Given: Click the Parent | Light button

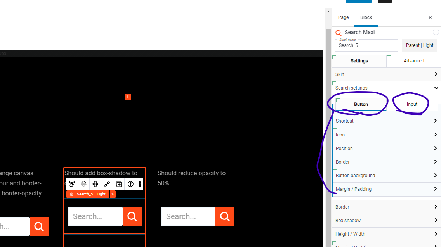Looking at the screenshot, I should (419, 45).
